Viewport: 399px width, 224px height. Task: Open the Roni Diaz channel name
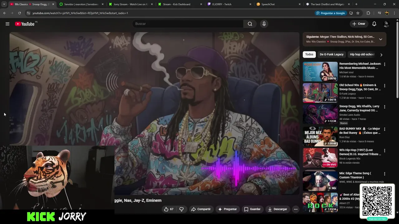point(345,137)
